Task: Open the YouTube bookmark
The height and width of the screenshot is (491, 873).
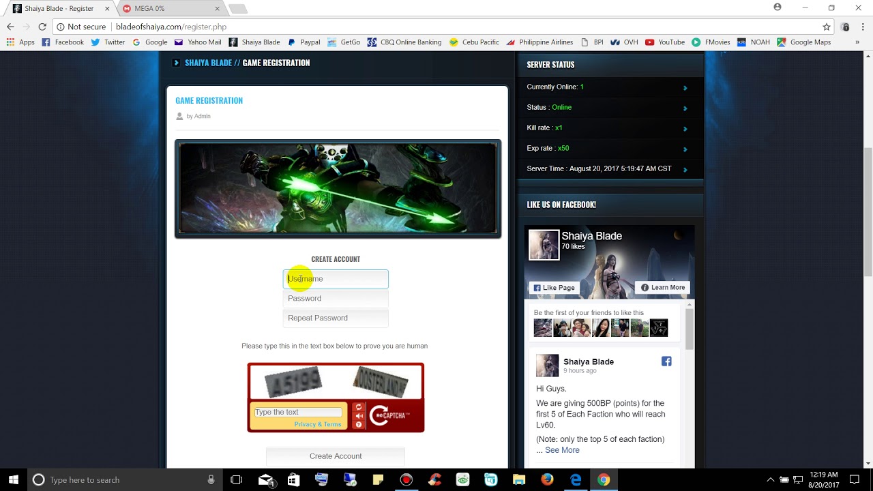Action: (x=665, y=42)
